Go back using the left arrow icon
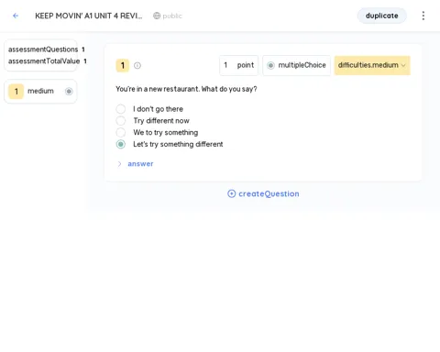440x352 pixels. pos(16,16)
